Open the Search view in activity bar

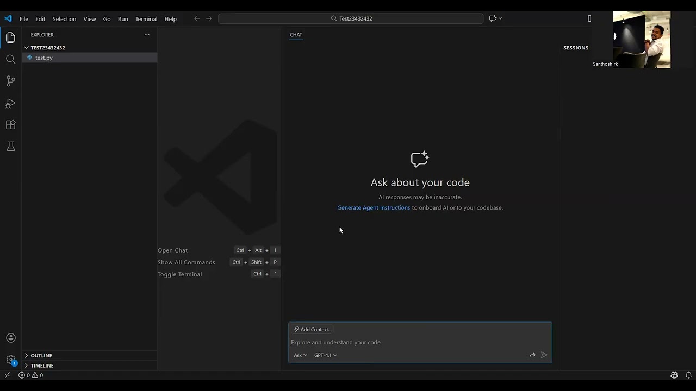click(10, 59)
